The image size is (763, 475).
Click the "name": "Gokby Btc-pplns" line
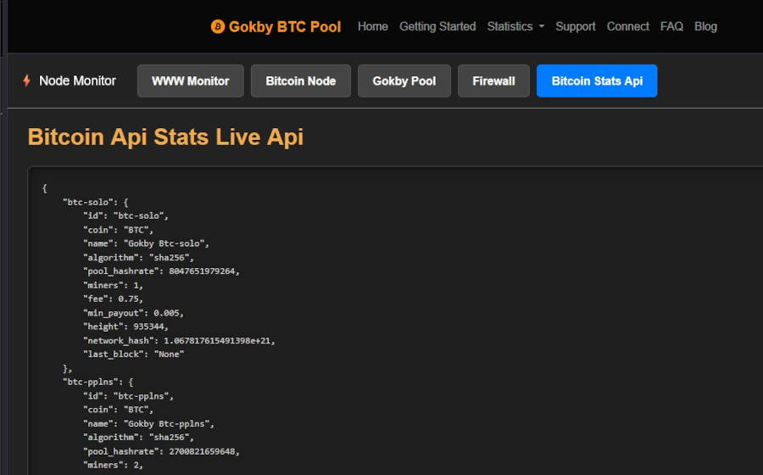click(x=149, y=424)
